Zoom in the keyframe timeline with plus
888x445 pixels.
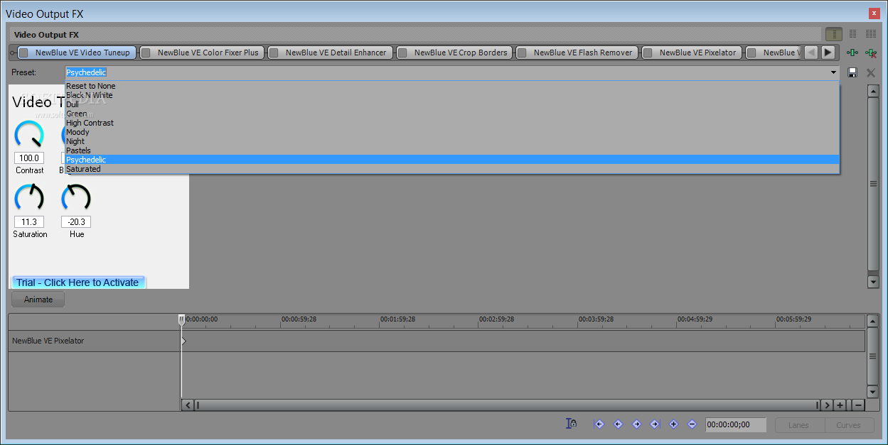(x=840, y=405)
